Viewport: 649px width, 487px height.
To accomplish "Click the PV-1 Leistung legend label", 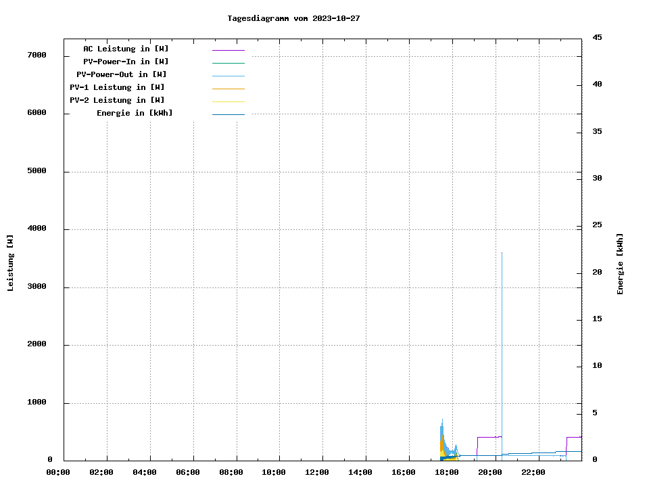I will 117,87.
